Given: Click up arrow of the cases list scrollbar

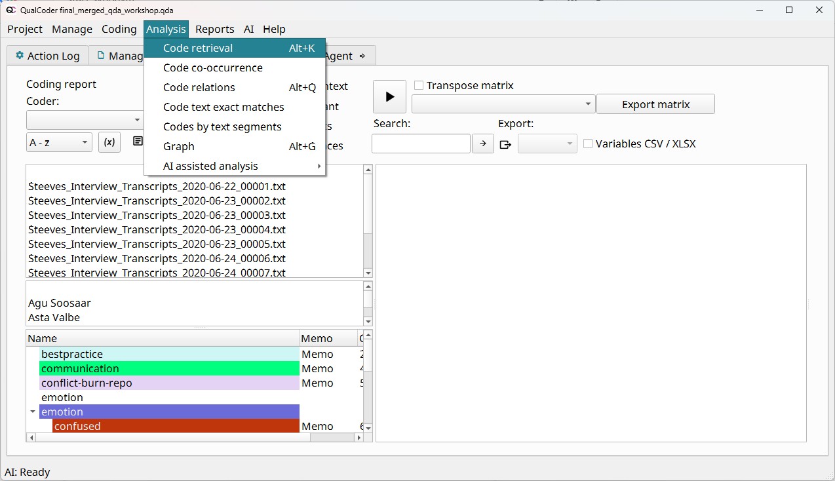Looking at the screenshot, I should [368, 286].
